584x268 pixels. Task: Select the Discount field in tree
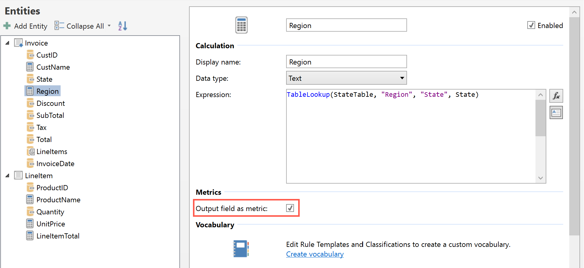pos(50,103)
